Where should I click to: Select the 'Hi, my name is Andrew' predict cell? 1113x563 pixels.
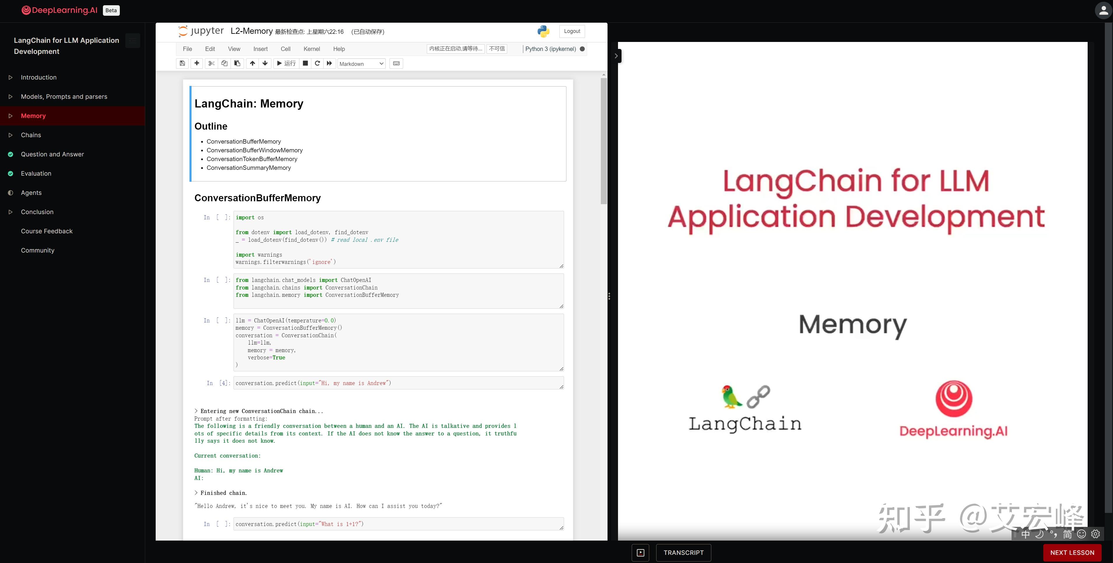[398, 383]
